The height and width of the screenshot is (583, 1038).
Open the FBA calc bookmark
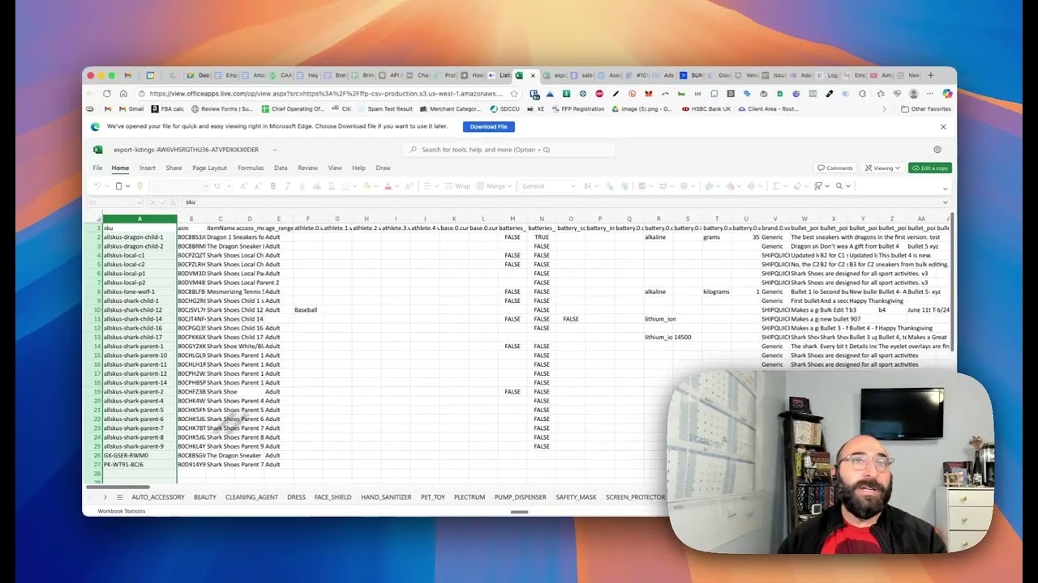pyautogui.click(x=168, y=109)
